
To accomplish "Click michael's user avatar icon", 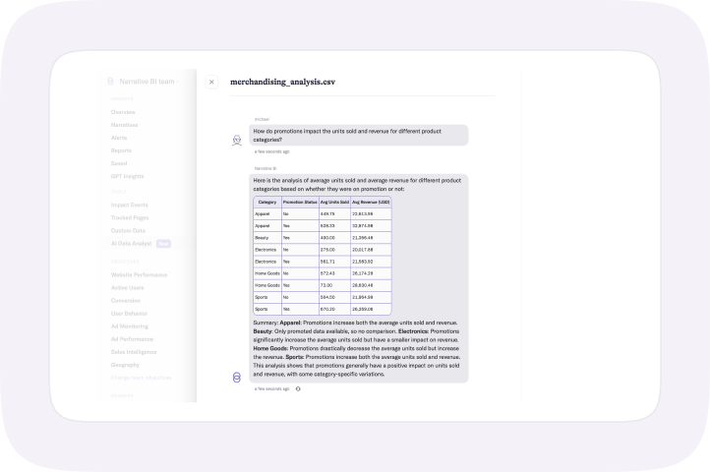I will point(237,140).
